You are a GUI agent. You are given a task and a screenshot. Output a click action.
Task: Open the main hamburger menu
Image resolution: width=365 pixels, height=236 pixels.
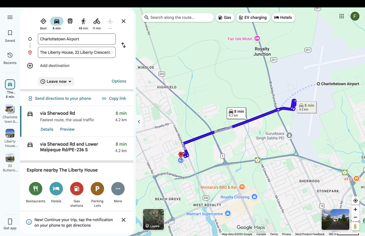(10, 17)
